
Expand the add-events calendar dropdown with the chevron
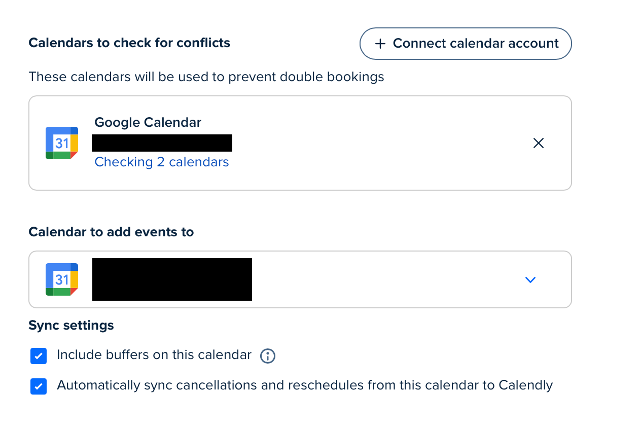click(530, 280)
